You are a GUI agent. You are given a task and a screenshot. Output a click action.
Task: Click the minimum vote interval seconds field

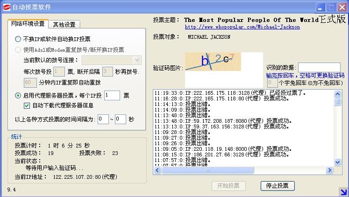click(103, 120)
